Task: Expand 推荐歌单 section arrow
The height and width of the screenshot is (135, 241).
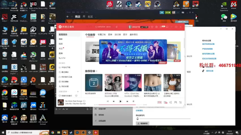Action: 97,71
